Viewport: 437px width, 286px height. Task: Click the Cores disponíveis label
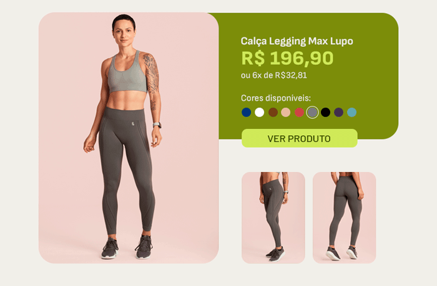click(x=276, y=98)
